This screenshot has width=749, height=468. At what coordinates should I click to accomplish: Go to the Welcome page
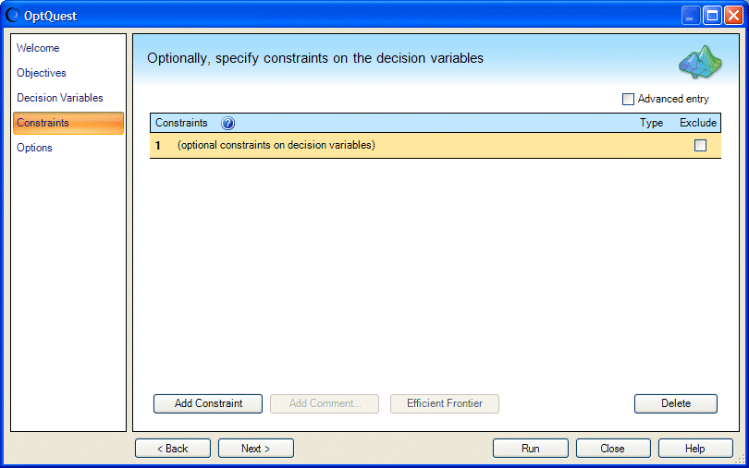38,48
